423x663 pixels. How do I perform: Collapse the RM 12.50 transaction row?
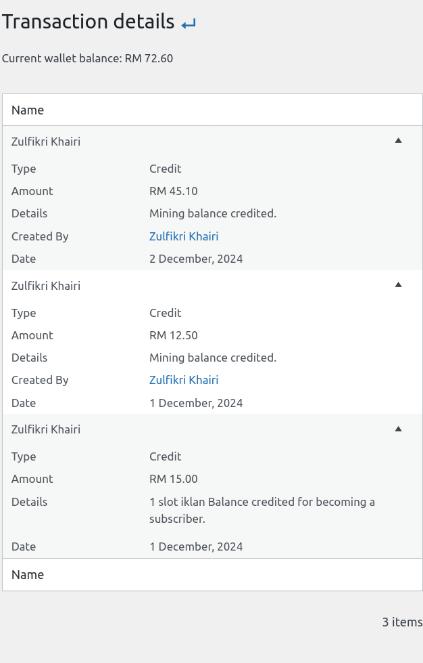[x=398, y=285]
